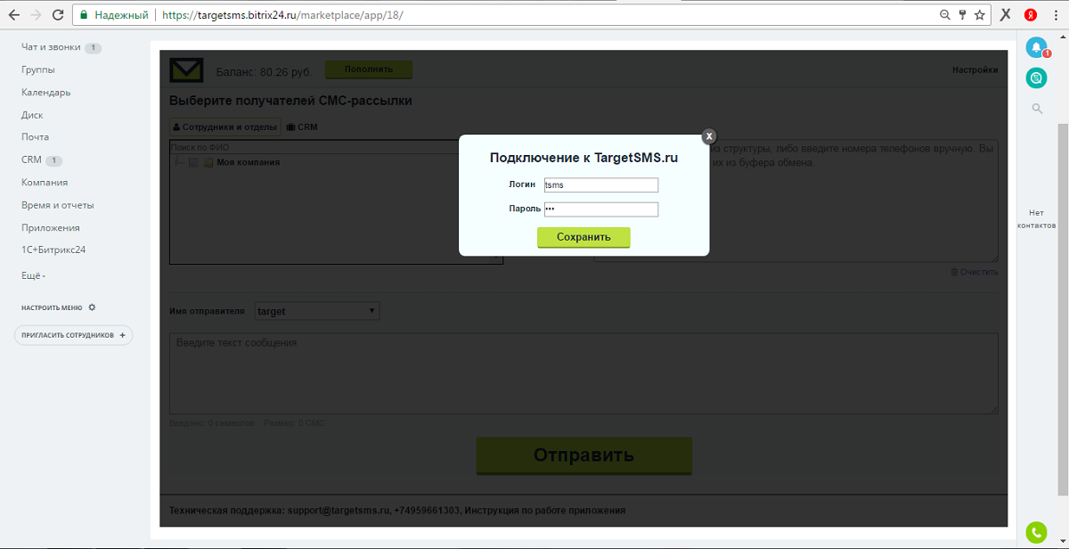This screenshot has height=549, width=1069.
Task: Open notifications bell icon
Action: coord(1036,47)
